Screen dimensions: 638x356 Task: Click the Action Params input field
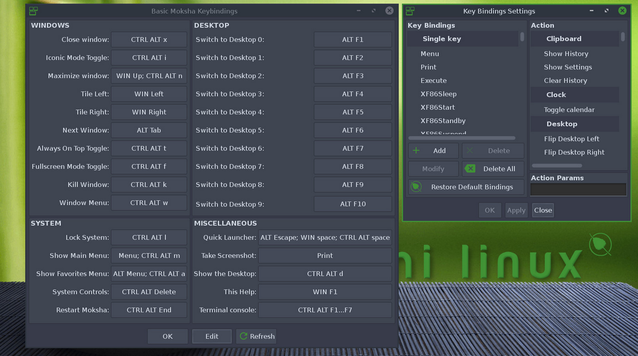click(578, 190)
